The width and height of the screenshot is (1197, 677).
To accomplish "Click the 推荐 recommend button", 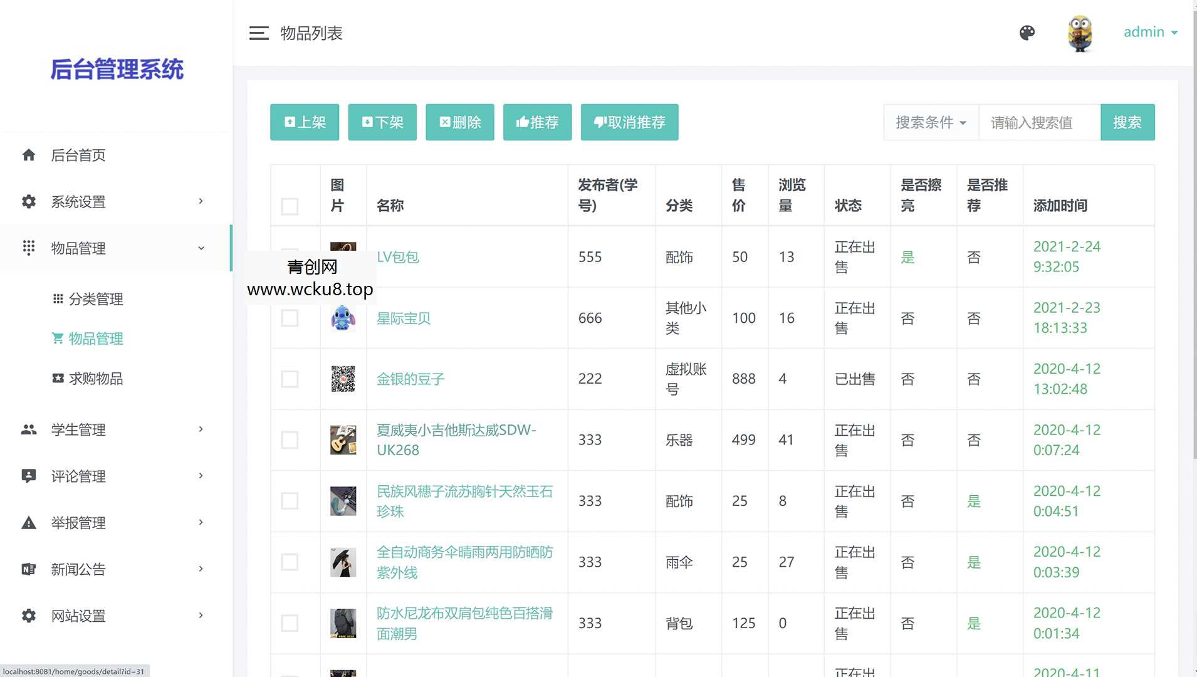I will (x=537, y=122).
